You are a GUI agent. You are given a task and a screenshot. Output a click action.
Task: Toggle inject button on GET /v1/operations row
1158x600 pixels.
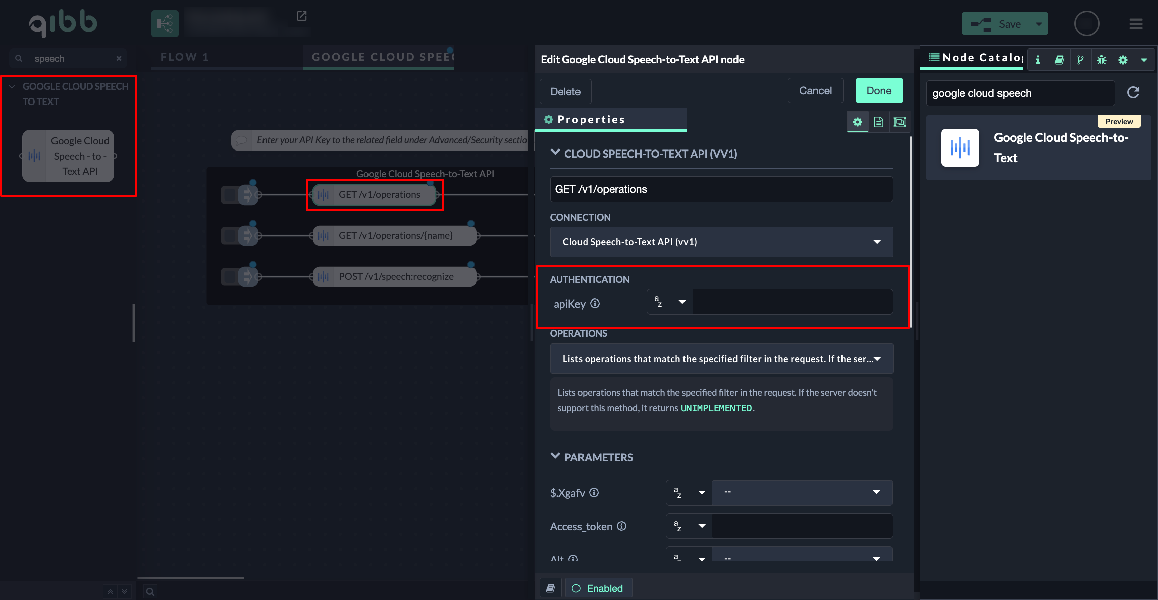230,194
